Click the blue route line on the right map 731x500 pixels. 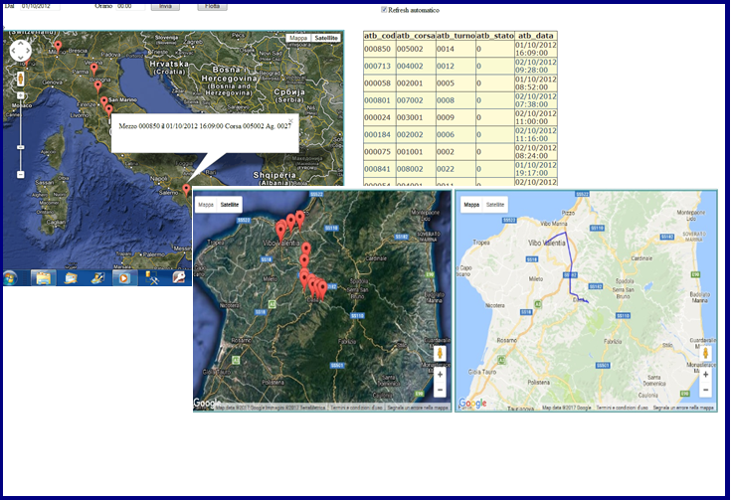click(571, 265)
